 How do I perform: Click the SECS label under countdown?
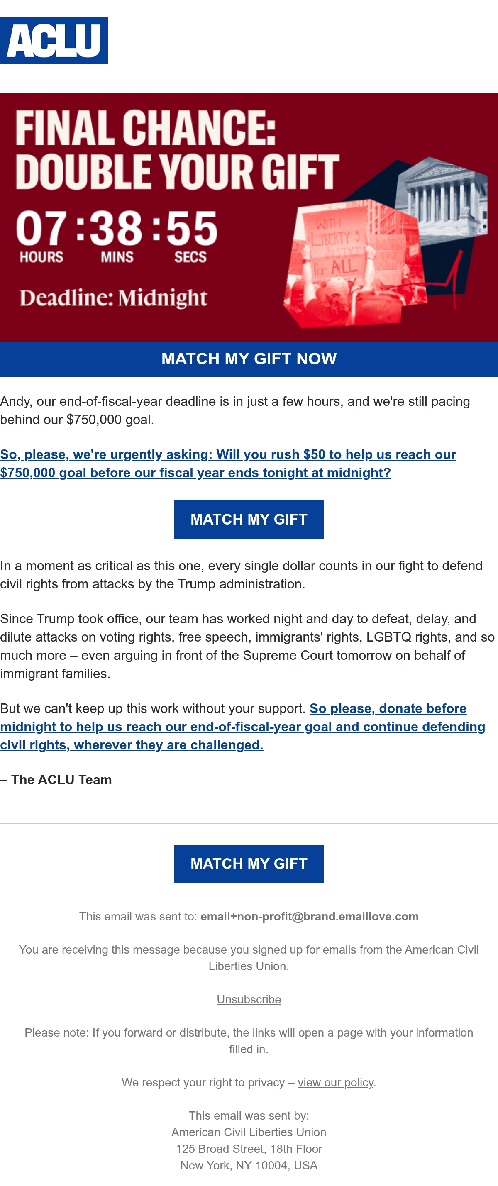[x=190, y=257]
